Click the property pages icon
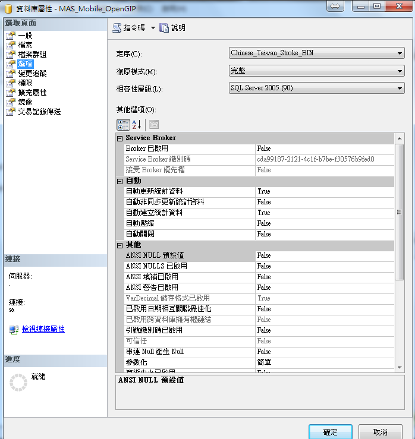This screenshot has height=439, width=415. 153,125
